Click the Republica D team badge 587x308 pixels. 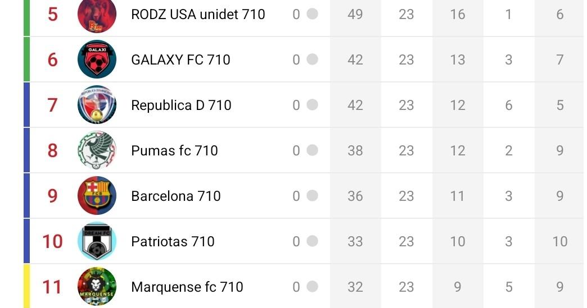coord(97,105)
